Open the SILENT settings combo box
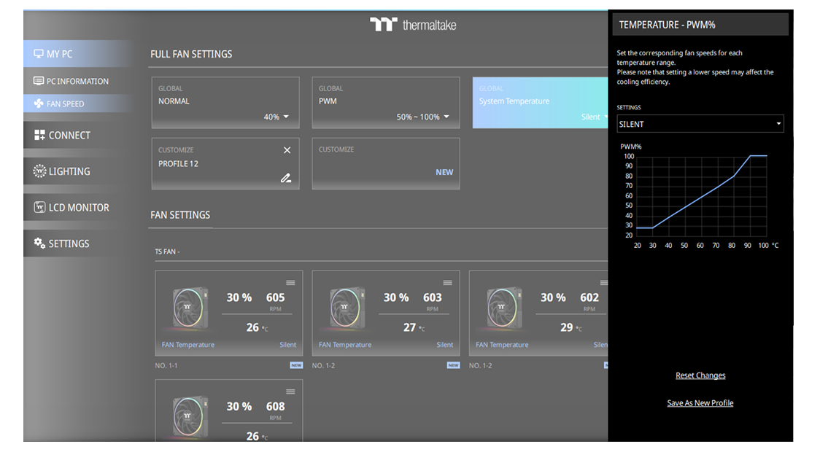This screenshot has width=820, height=452. point(700,124)
